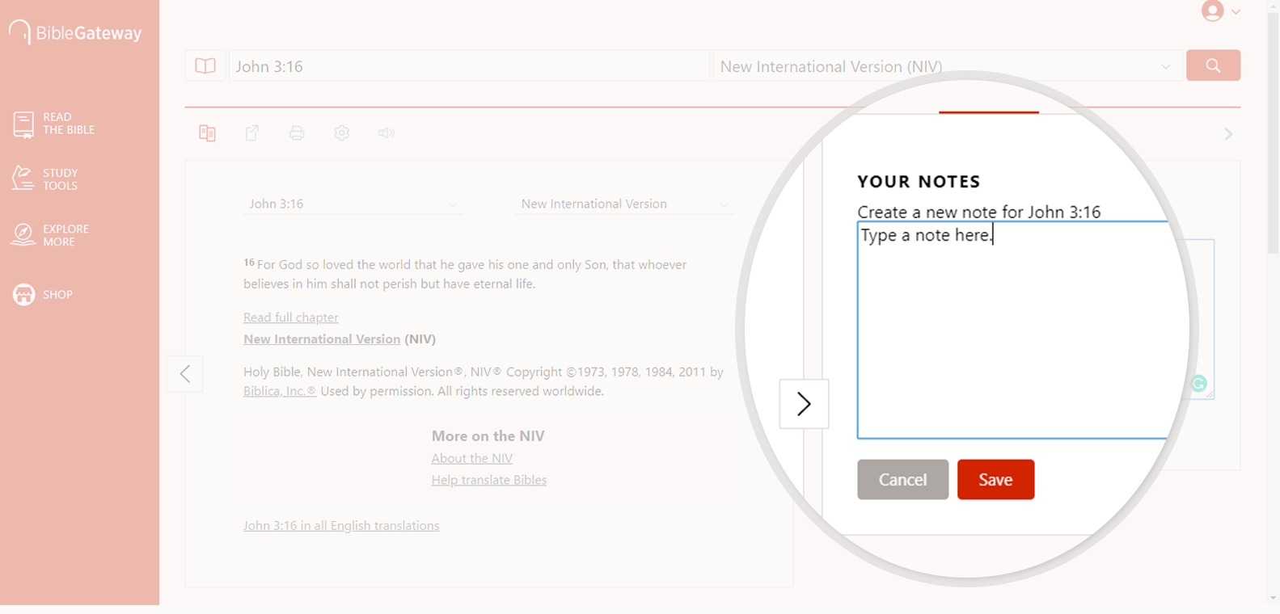1280x614 pixels.
Task: Click the Read full chapter link
Action: click(x=291, y=318)
